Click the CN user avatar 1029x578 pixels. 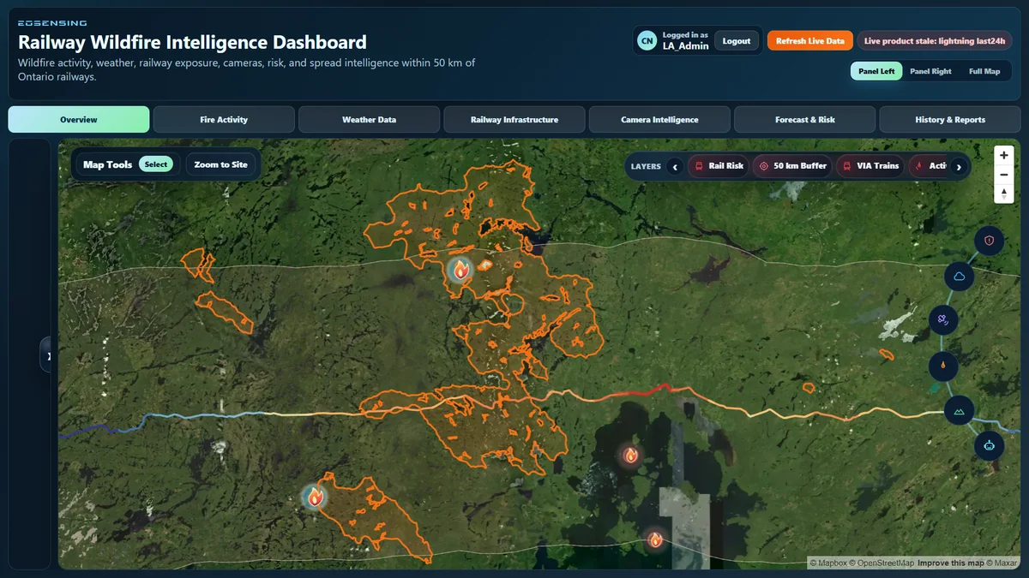(647, 40)
